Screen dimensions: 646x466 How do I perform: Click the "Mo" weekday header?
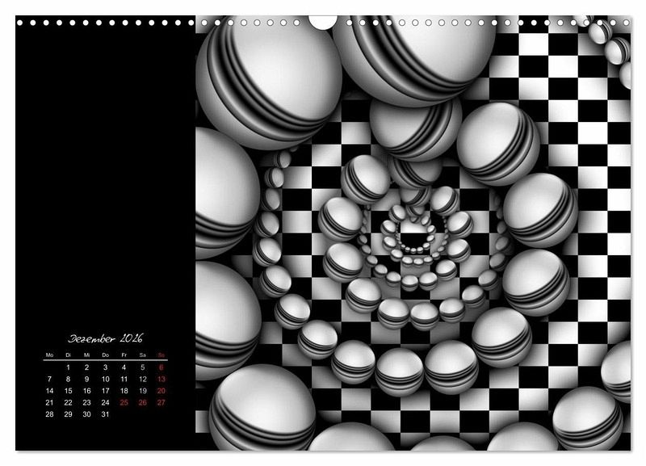pos(49,355)
